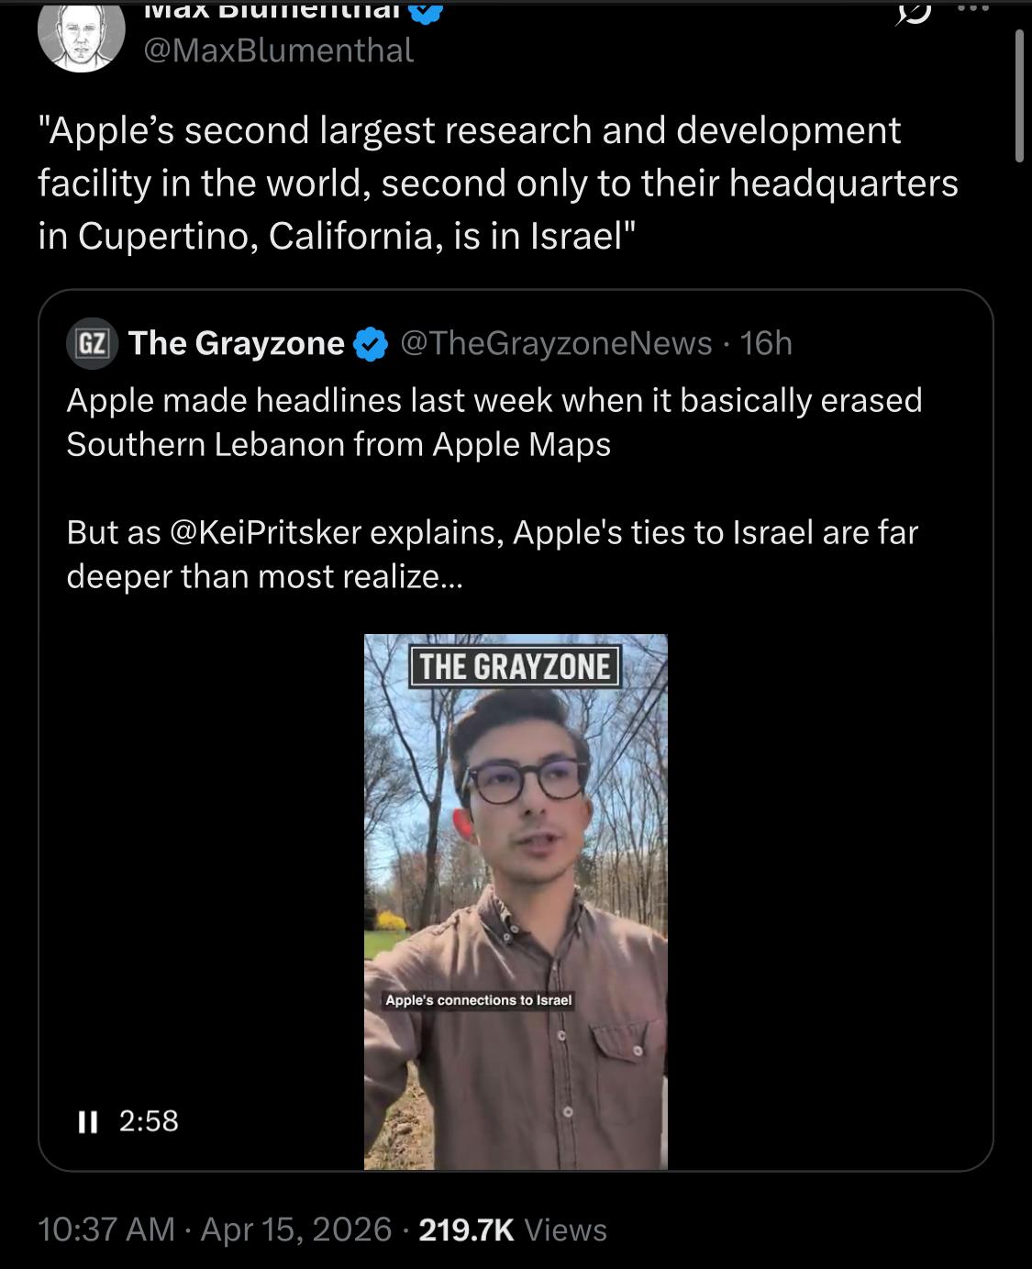Open The Grayzone account name
1032x1269 pixels.
click(236, 343)
